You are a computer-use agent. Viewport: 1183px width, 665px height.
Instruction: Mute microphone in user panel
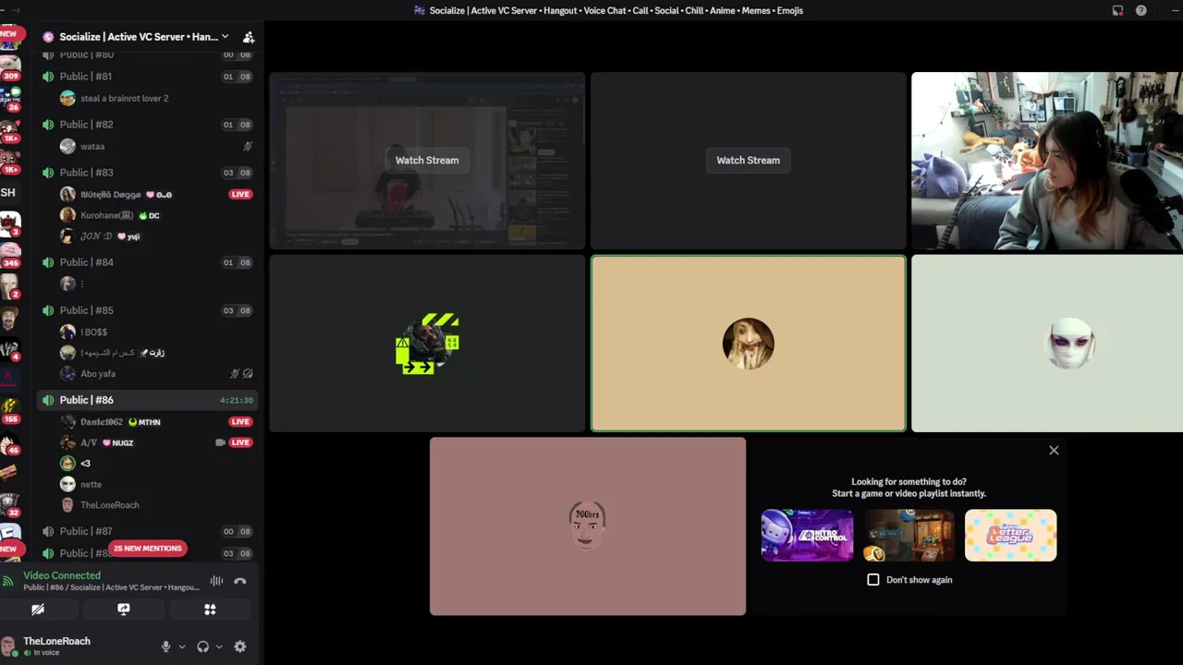tap(166, 647)
